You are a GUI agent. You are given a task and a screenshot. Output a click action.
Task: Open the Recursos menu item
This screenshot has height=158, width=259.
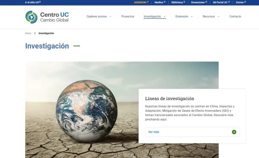(x=208, y=17)
